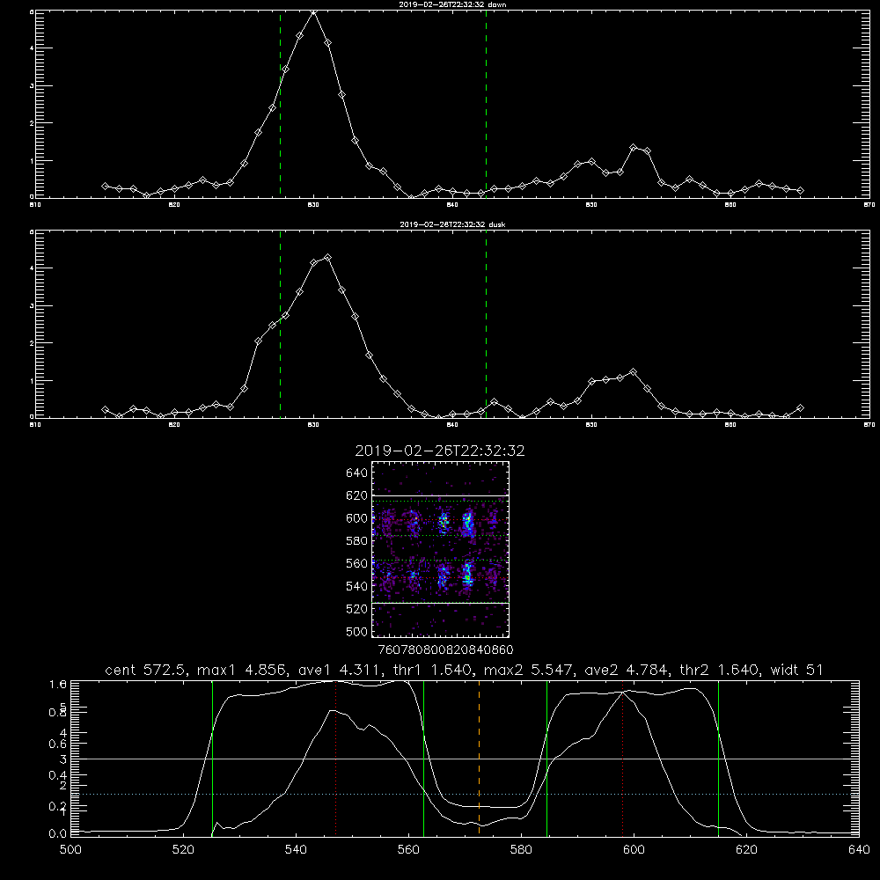Click the bottom plot y-axis label '0.0'
The width and height of the screenshot is (880, 880).
pos(58,834)
